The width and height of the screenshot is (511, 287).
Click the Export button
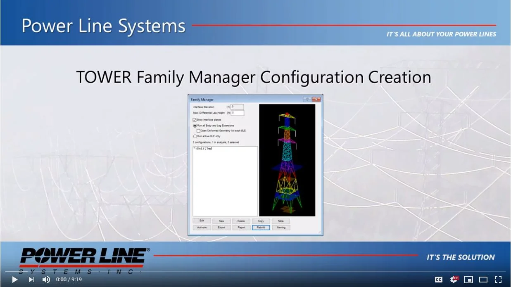tap(221, 228)
